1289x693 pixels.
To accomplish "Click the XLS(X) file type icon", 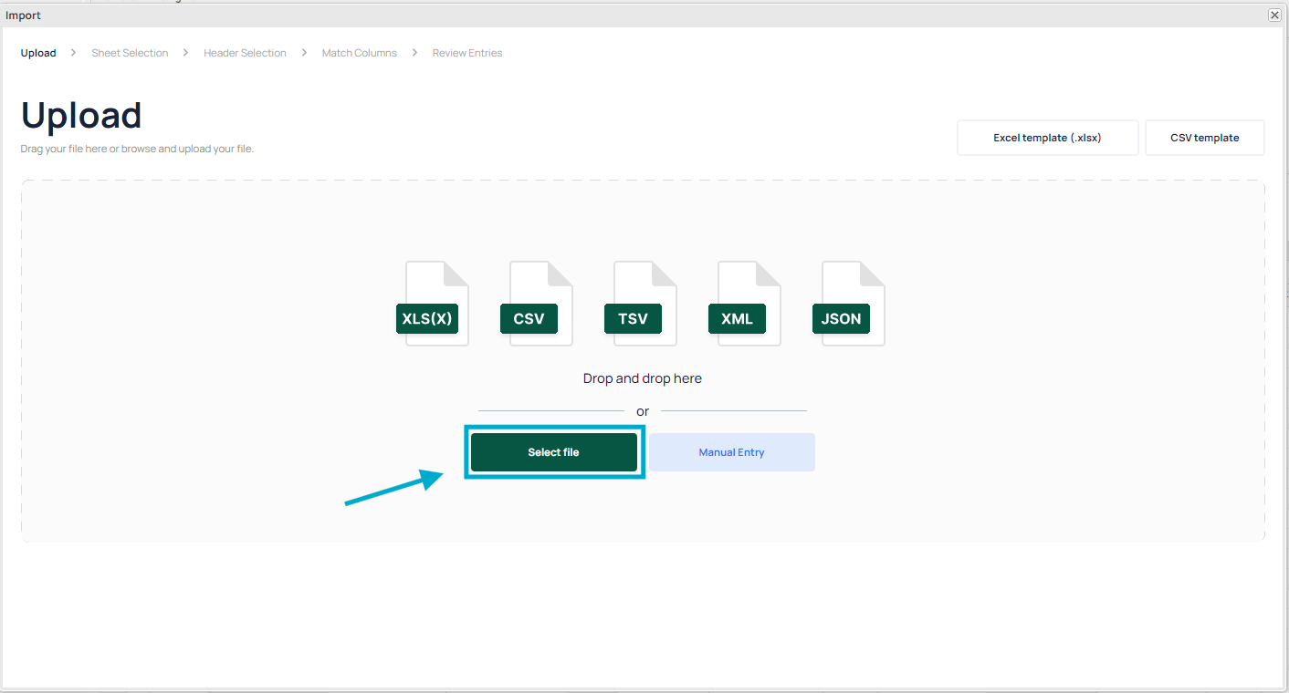I will (x=432, y=304).
